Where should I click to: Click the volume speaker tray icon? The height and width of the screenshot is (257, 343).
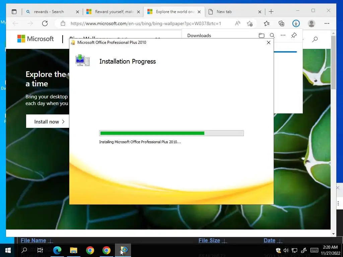[286, 250]
